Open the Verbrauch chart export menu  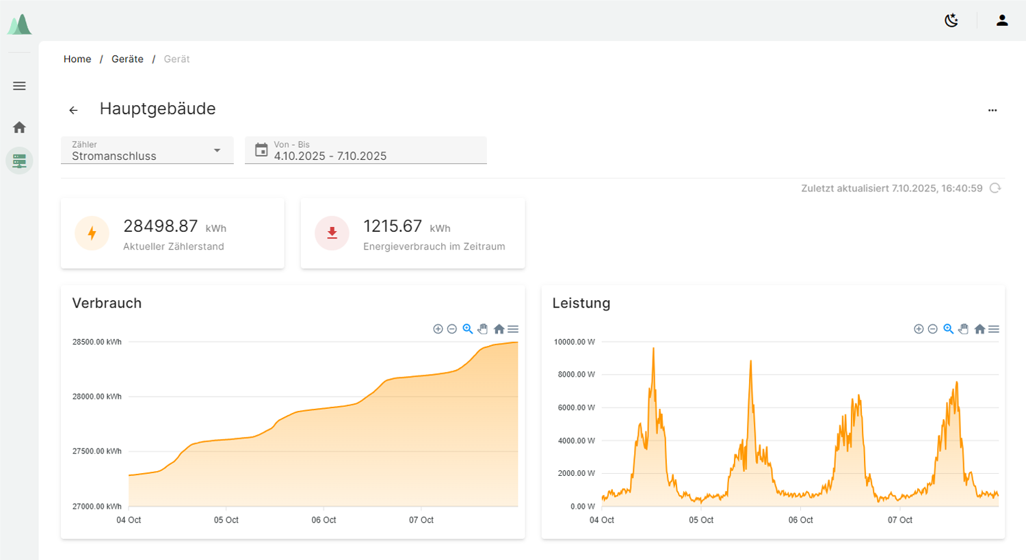tap(514, 329)
